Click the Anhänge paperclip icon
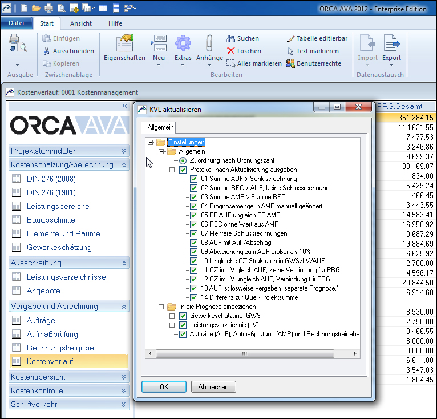 click(x=209, y=44)
